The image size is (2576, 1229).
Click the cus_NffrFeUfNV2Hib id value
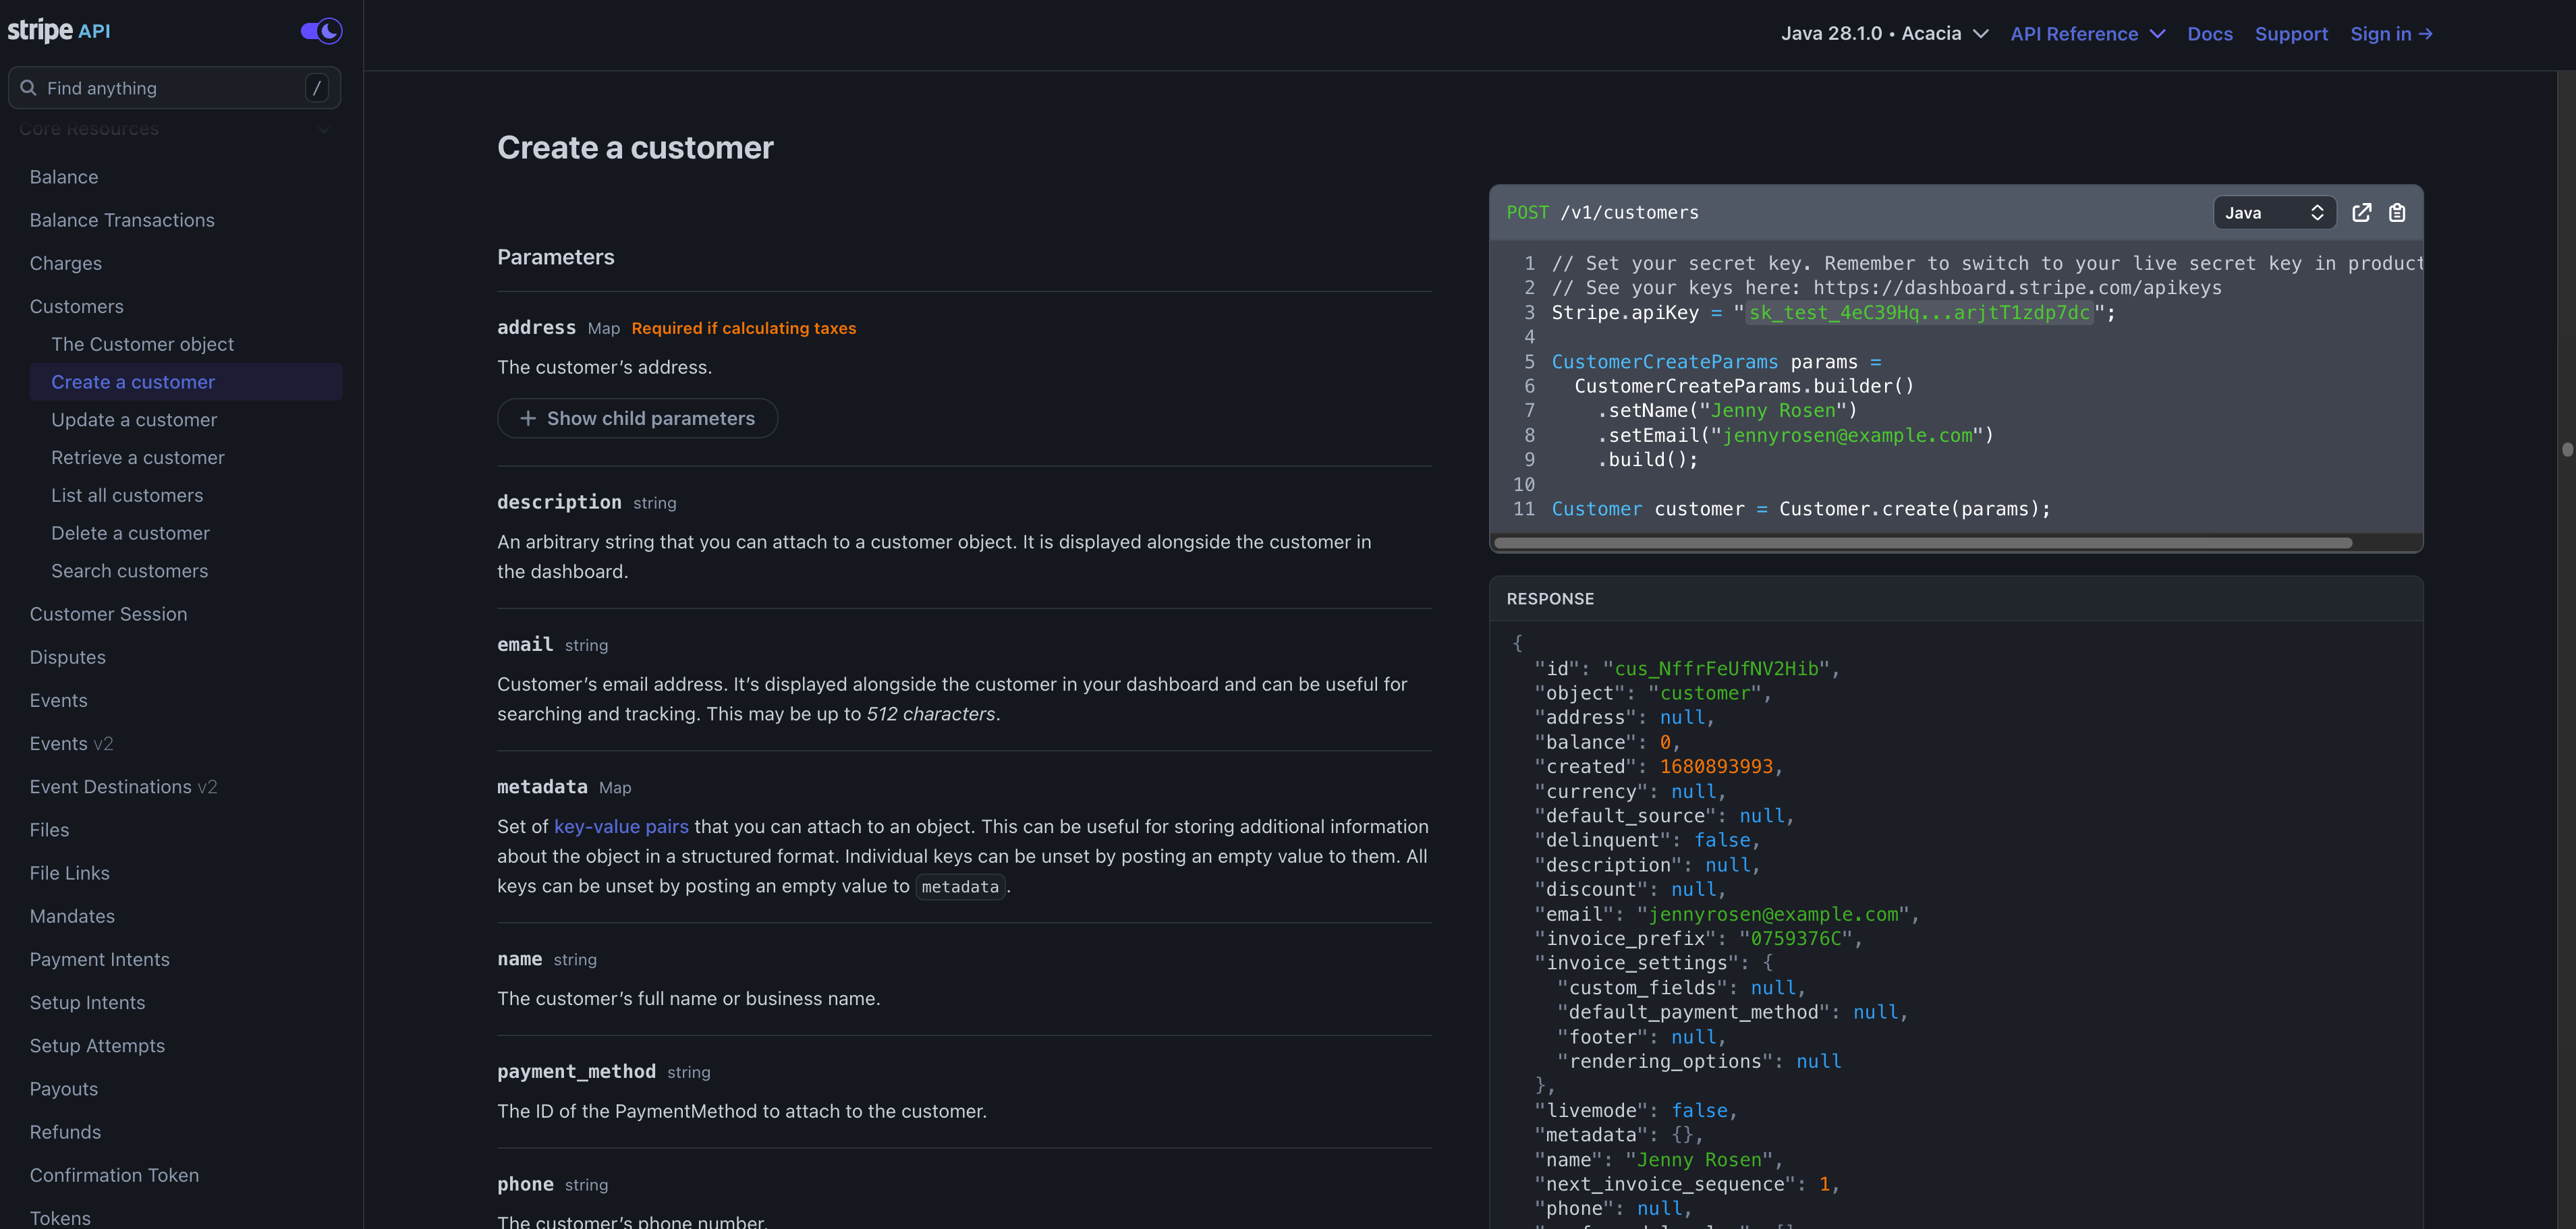(x=1716, y=668)
